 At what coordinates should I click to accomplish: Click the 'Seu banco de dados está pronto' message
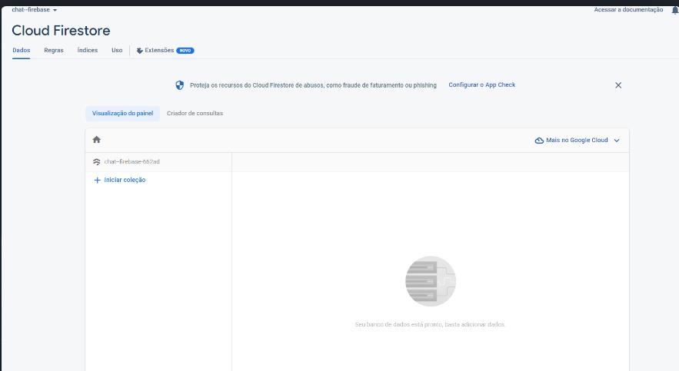point(430,324)
